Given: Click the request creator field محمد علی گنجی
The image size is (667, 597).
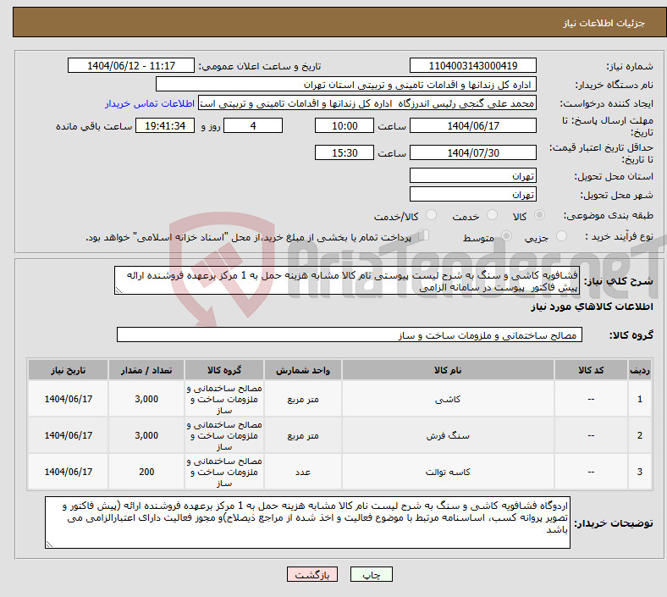Looking at the screenshot, I should 367,103.
